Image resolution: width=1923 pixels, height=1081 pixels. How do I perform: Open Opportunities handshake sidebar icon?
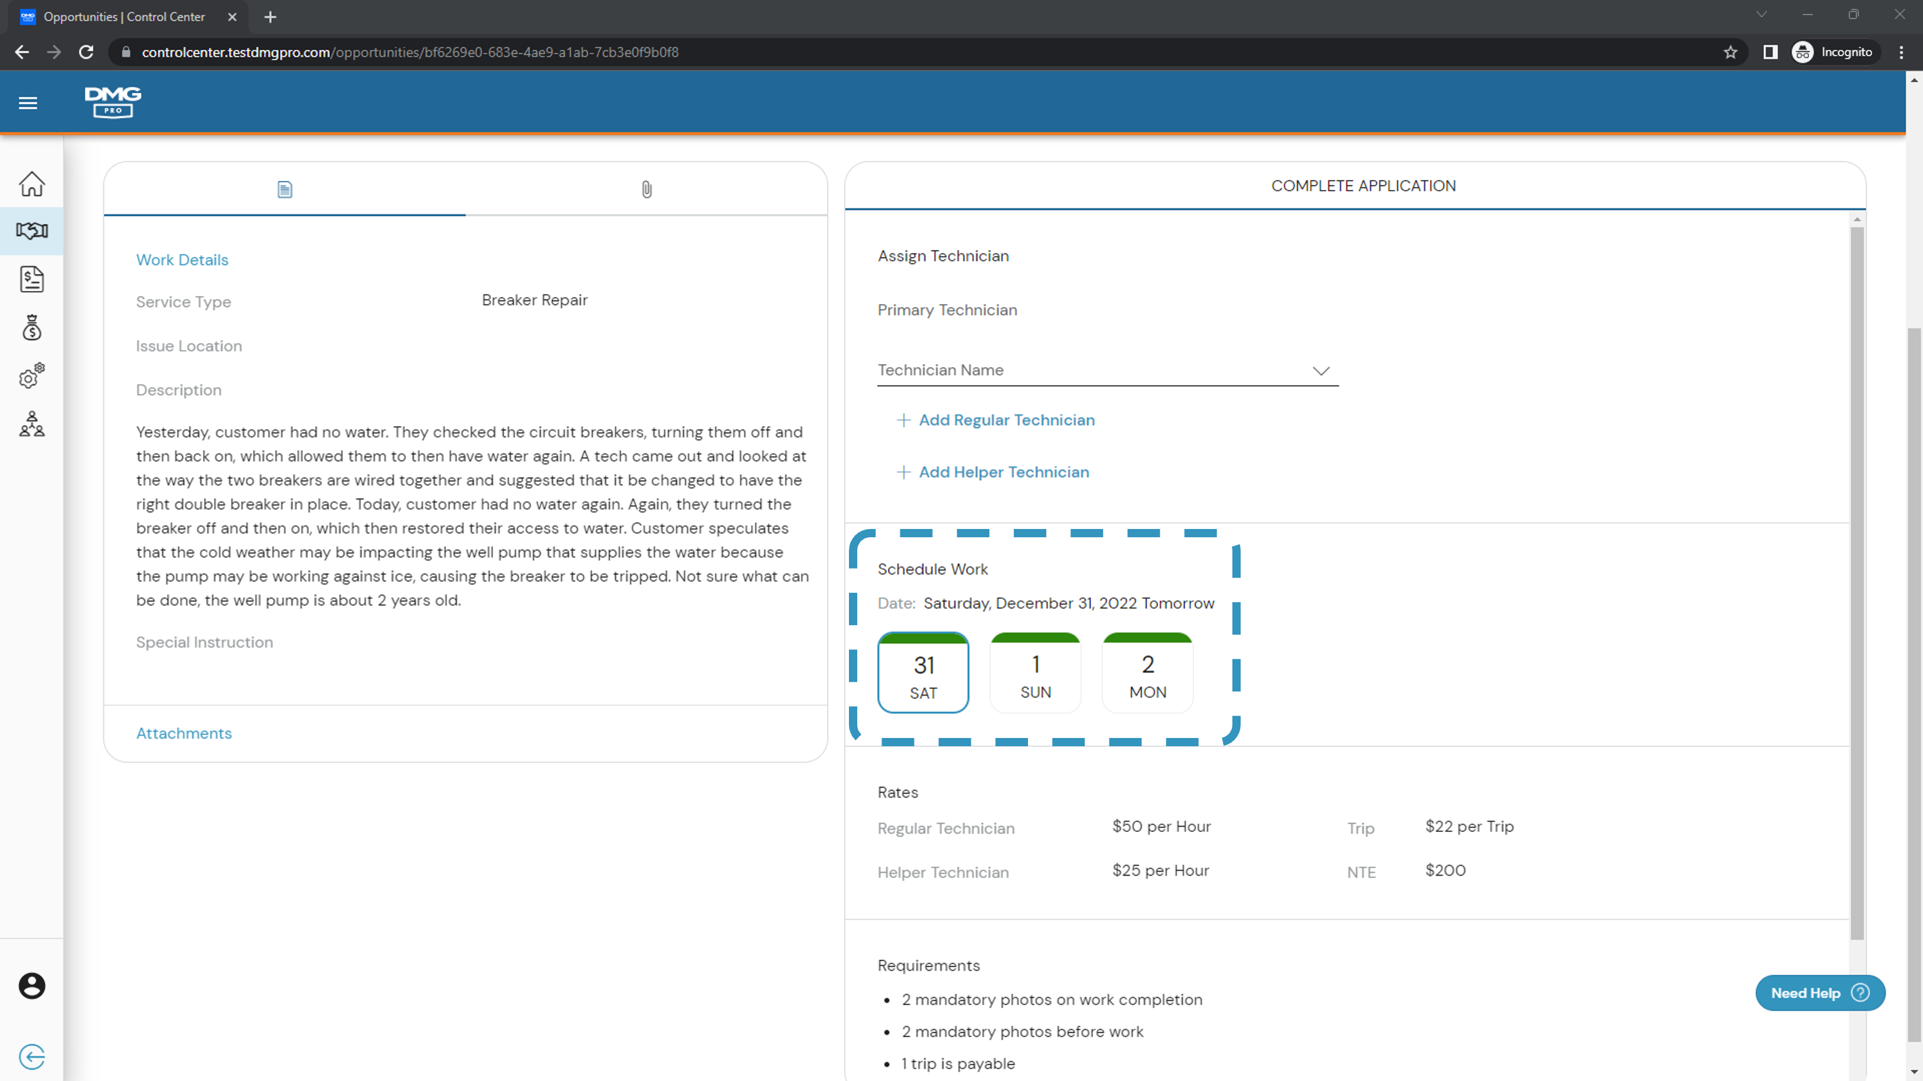point(31,230)
